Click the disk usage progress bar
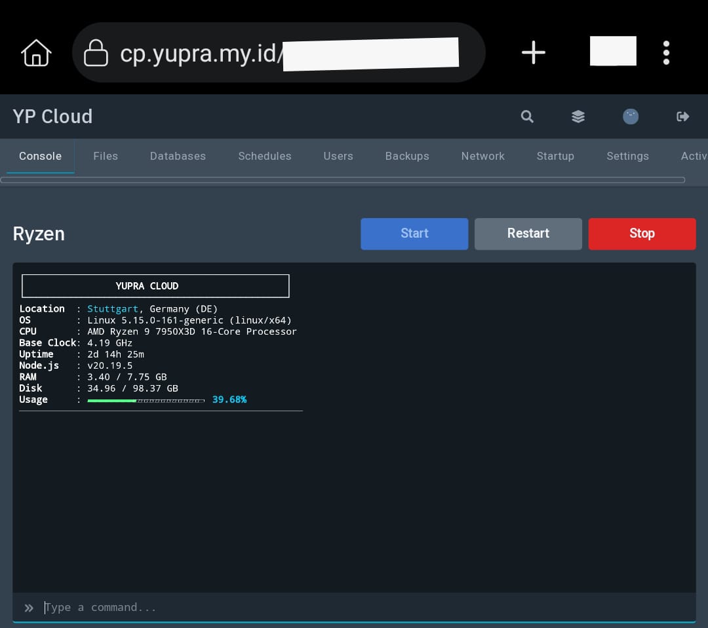 pyautogui.click(x=146, y=399)
